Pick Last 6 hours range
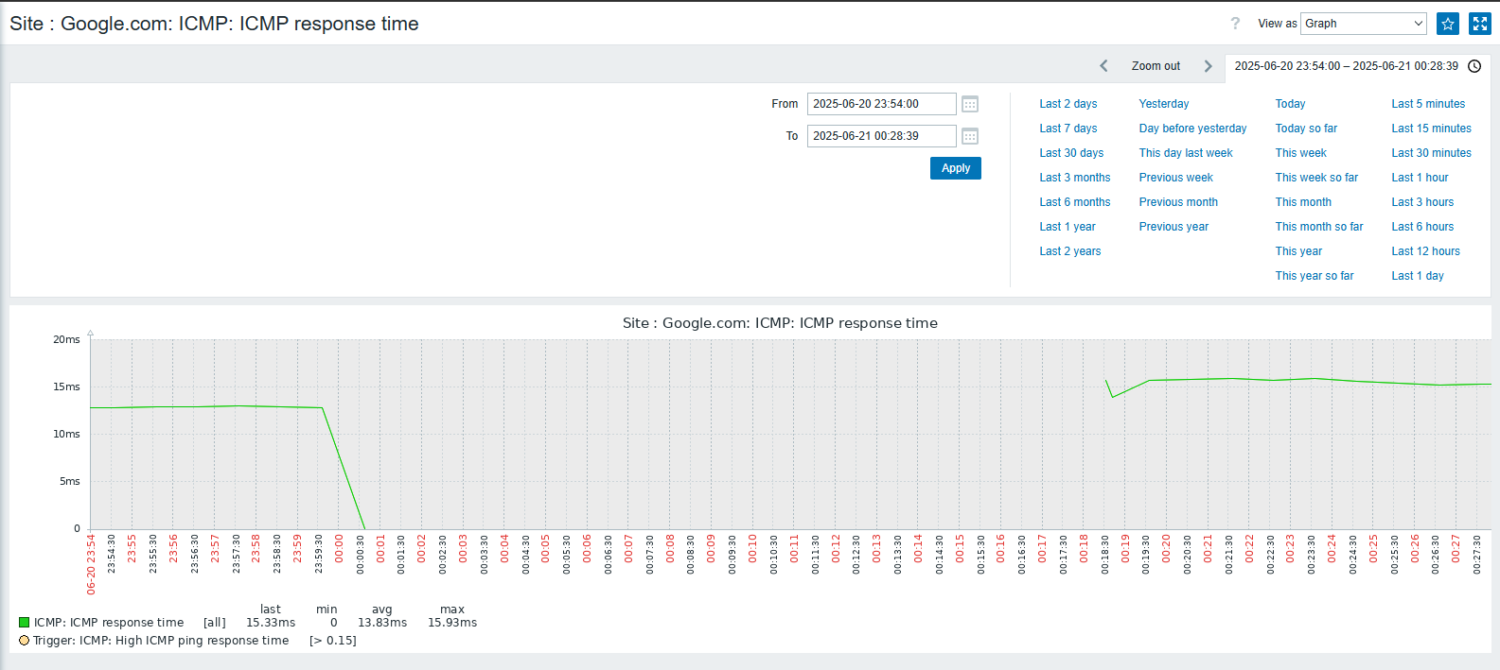 point(1422,227)
